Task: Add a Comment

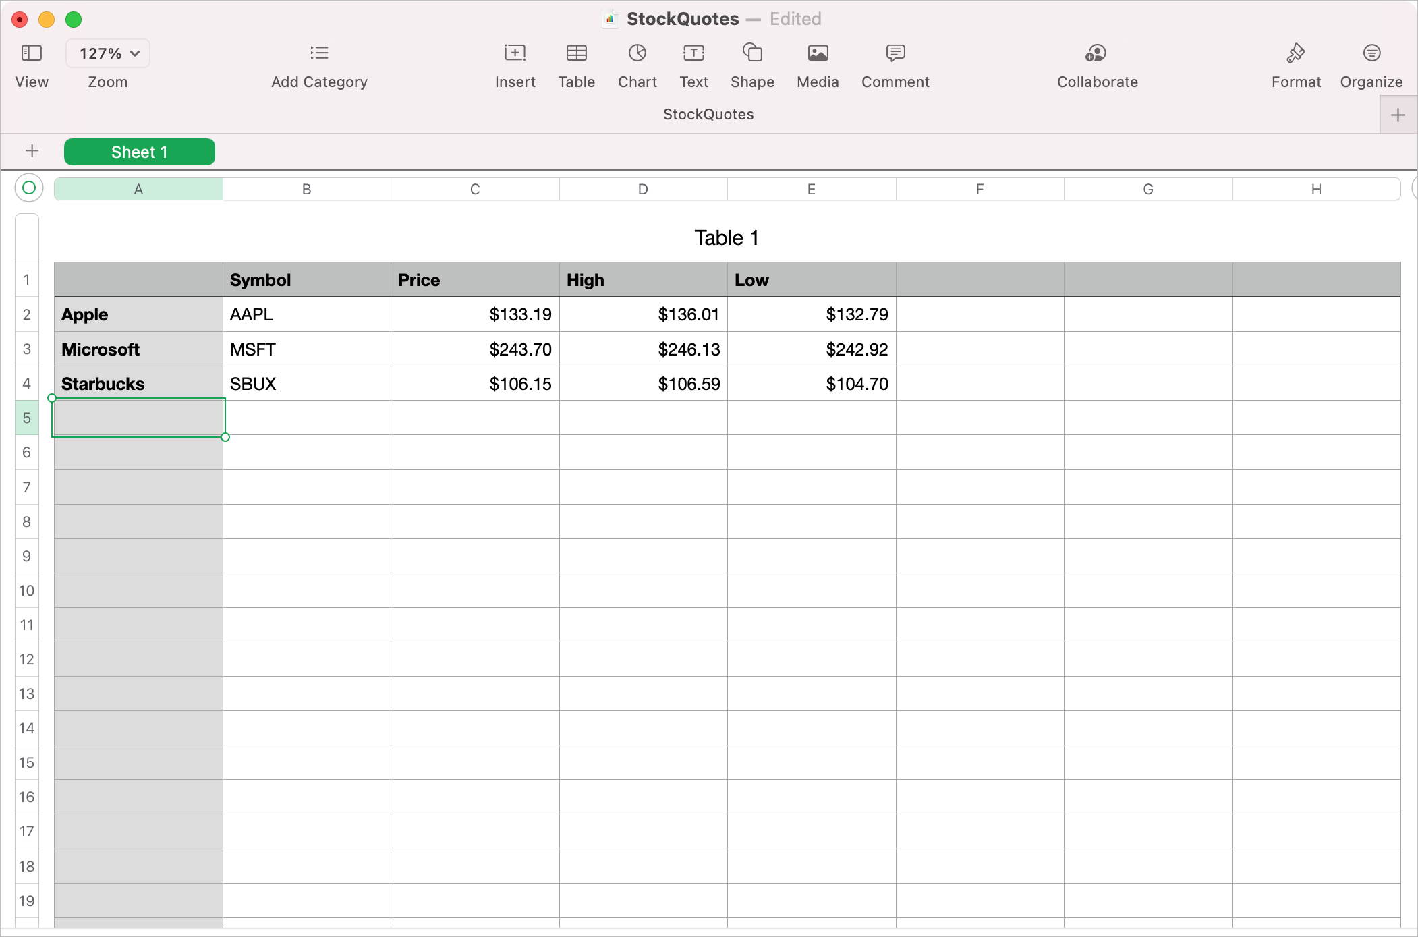Action: (895, 53)
